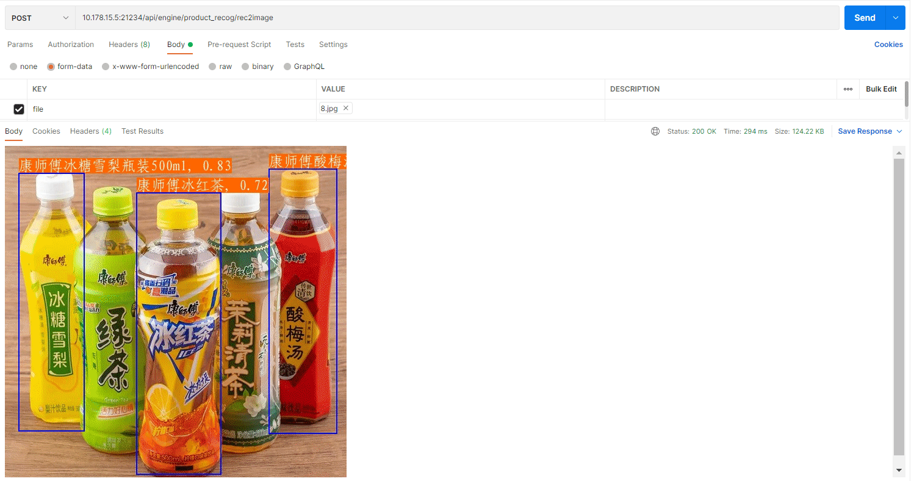This screenshot has height=481, width=914.
Task: Click the response pane scrollbar up arrow
Action: [899, 152]
